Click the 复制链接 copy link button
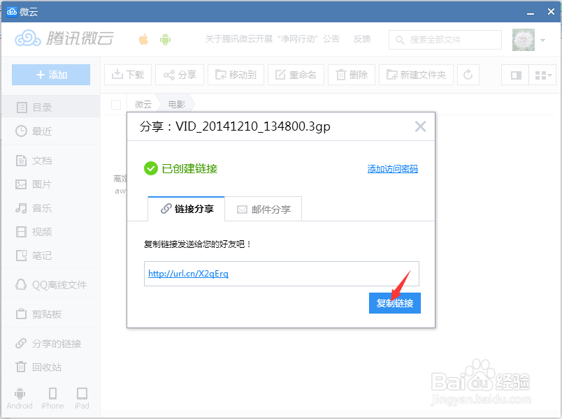Image resolution: width=562 pixels, height=419 pixels. (395, 303)
